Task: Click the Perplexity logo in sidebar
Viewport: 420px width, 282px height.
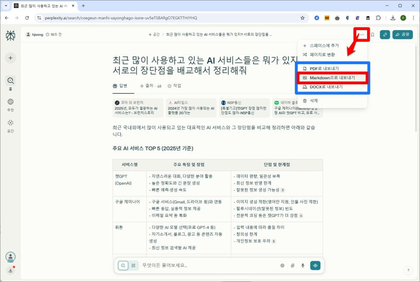Action: 10,35
